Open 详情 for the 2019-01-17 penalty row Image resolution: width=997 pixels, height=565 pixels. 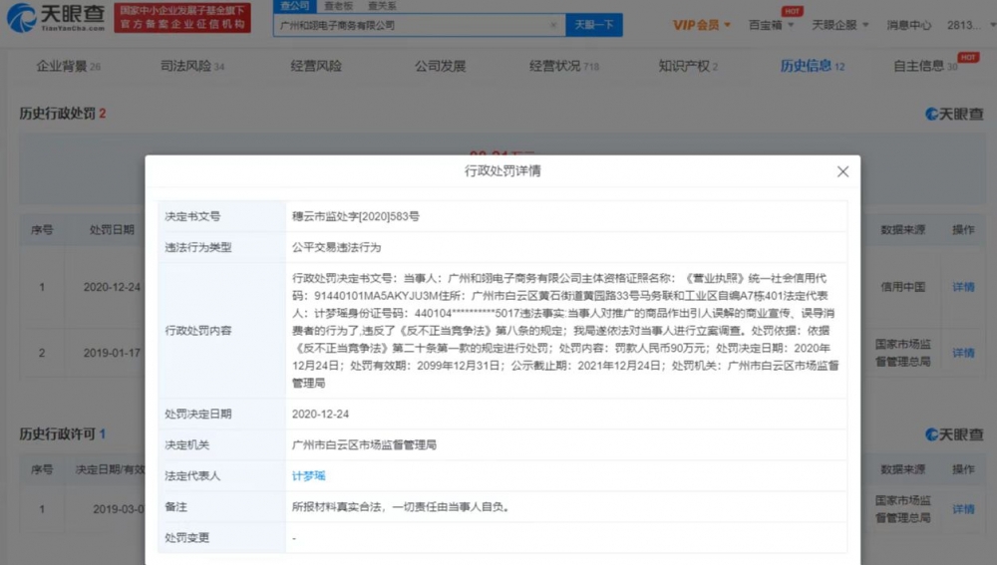click(963, 353)
